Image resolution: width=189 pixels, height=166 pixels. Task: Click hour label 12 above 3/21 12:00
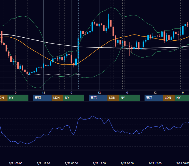44,93
